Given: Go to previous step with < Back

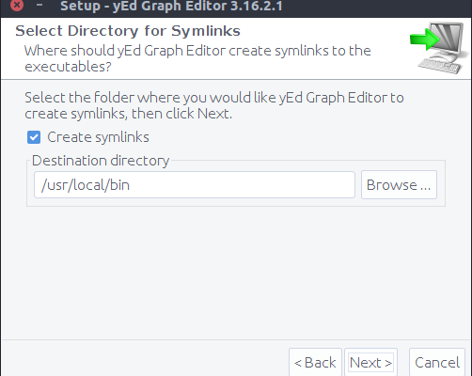Looking at the screenshot, I should tap(315, 363).
